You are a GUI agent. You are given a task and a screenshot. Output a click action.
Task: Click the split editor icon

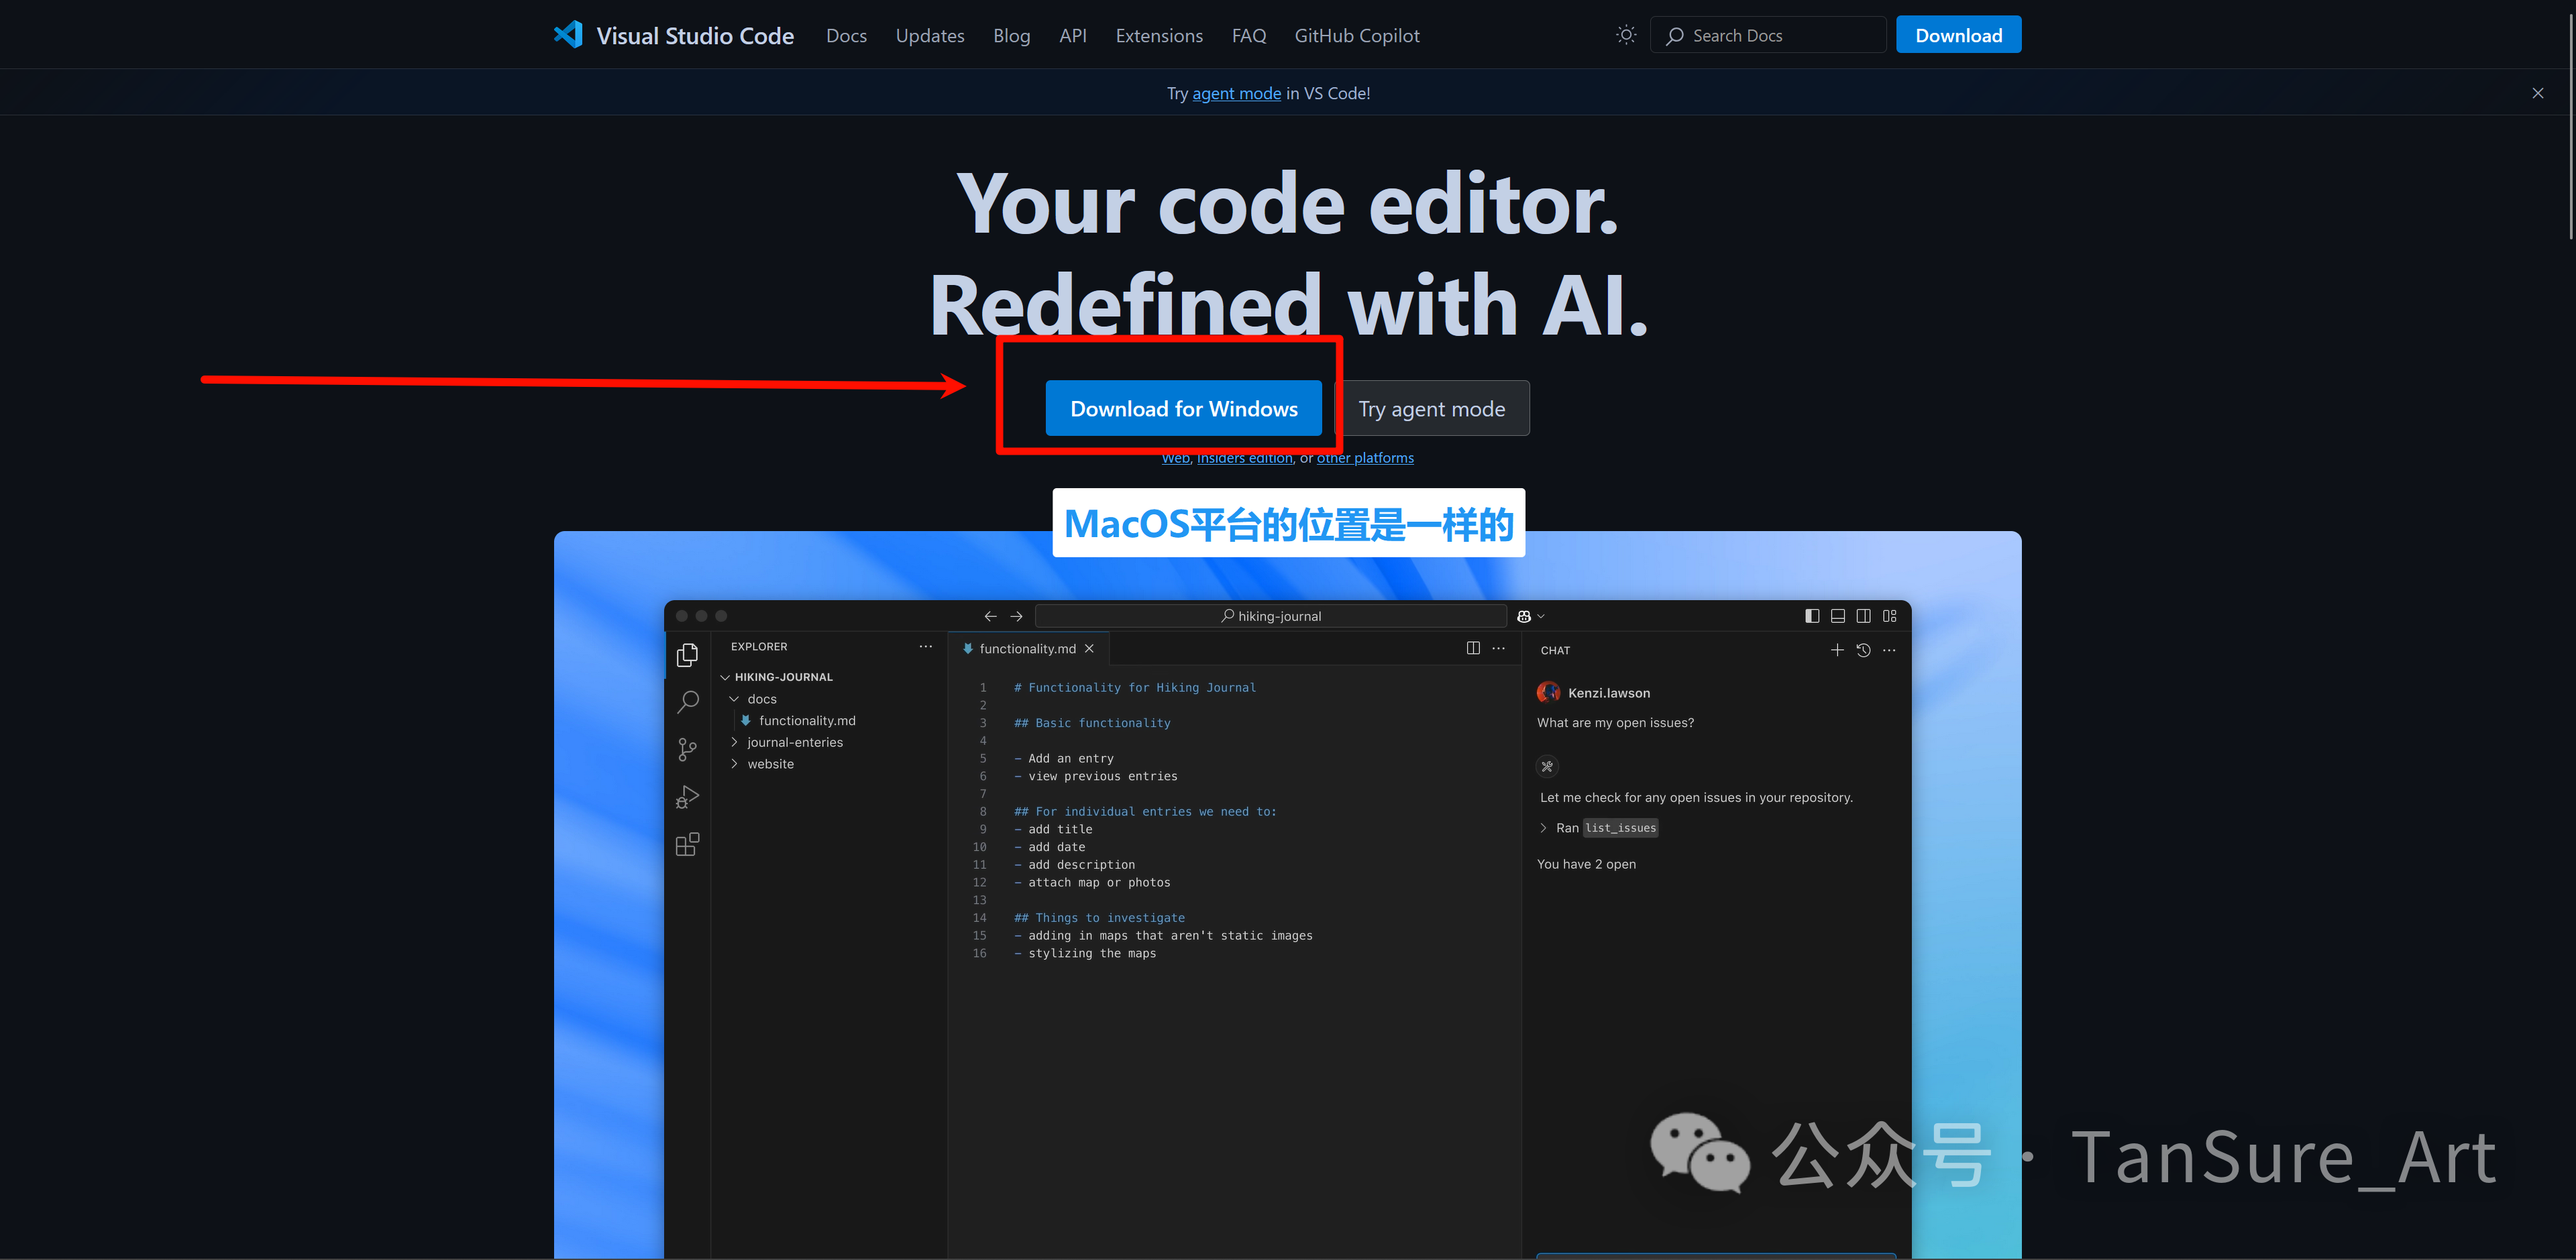tap(1472, 648)
